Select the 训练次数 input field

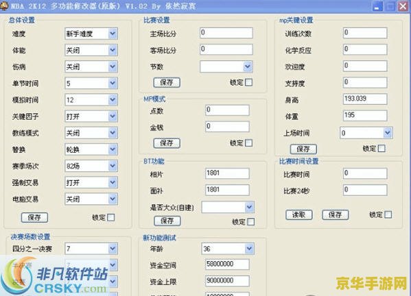click(x=365, y=33)
